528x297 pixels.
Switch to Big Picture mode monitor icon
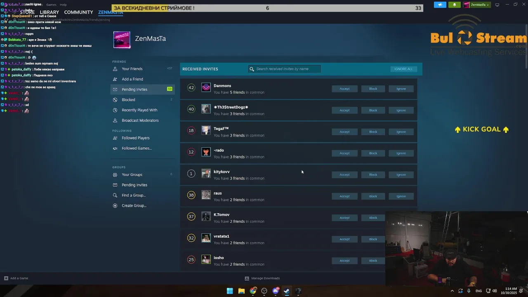point(497,5)
